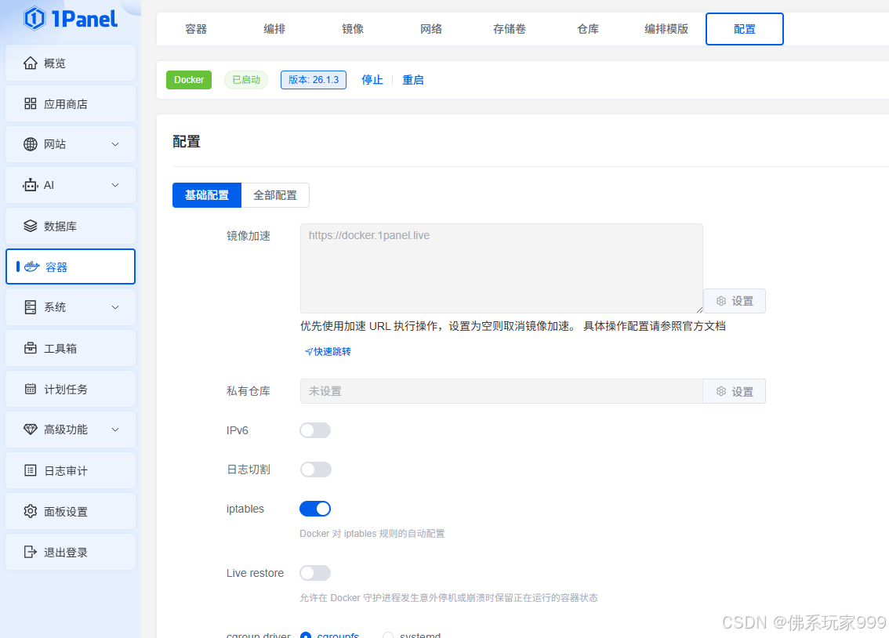
Task: Open the 全部配置 configuration tab
Action: 274,194
